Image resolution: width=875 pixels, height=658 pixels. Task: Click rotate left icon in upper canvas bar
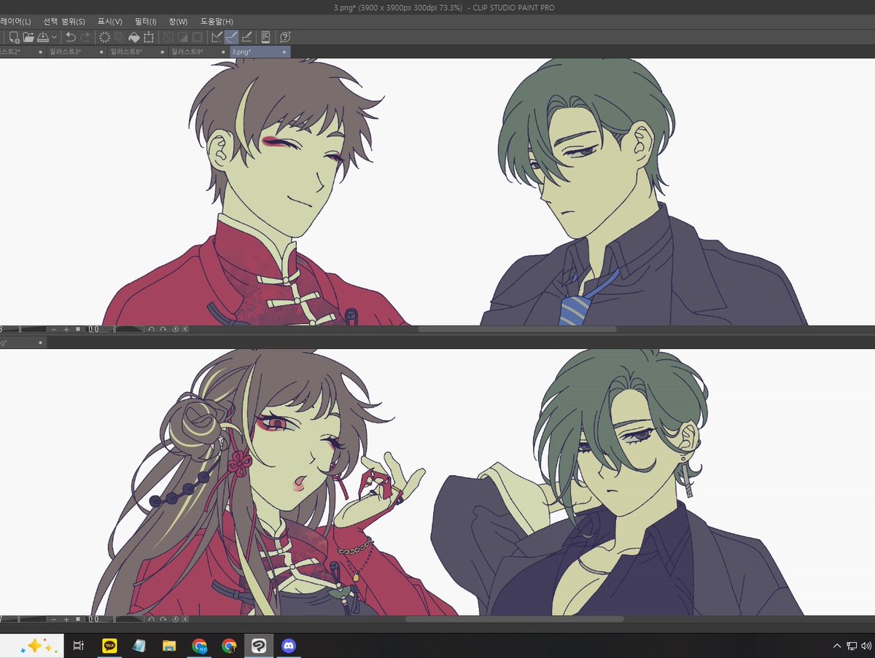click(x=151, y=329)
